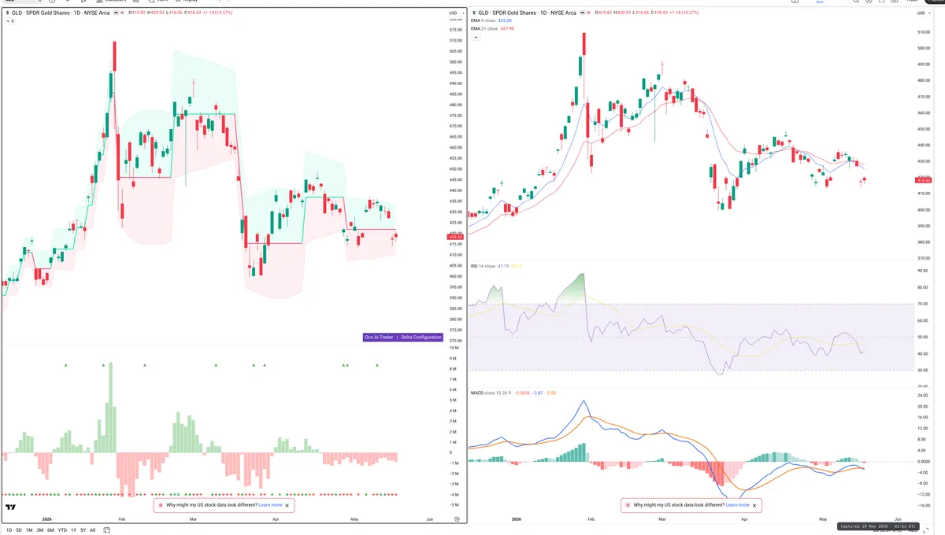Open the USD currency dropdown on the left chart
Screen dimensions: 945x535
[x=455, y=13]
